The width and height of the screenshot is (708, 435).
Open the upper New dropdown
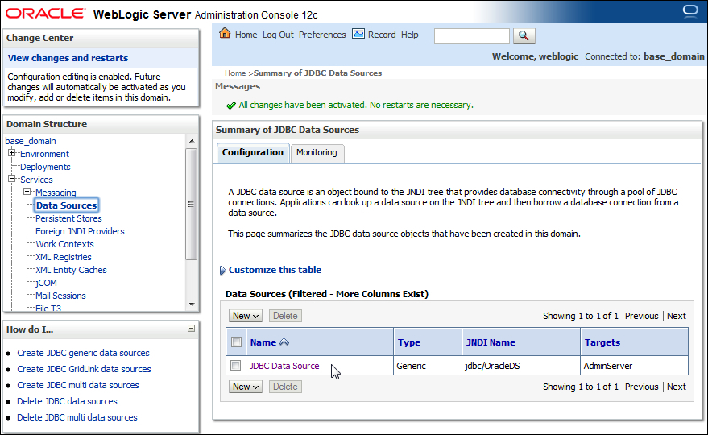click(245, 316)
